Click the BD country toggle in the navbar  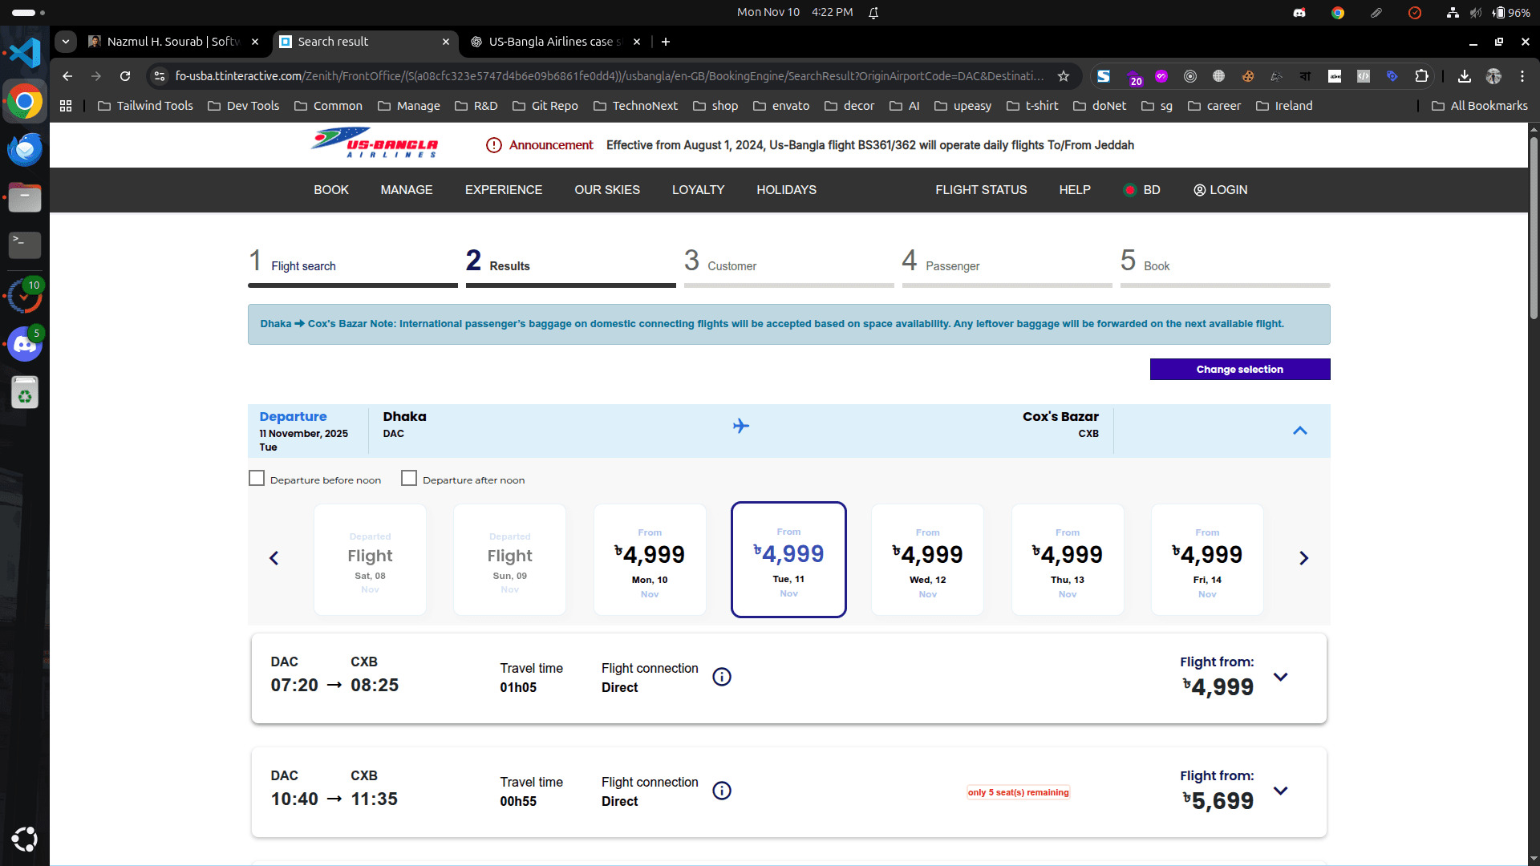[1141, 190]
